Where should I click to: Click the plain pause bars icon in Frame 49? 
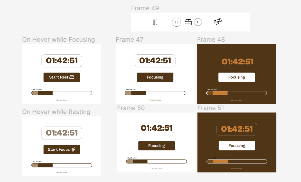click(155, 22)
